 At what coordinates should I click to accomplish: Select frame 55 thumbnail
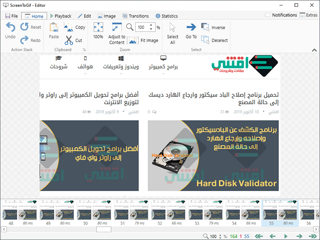[280, 213]
